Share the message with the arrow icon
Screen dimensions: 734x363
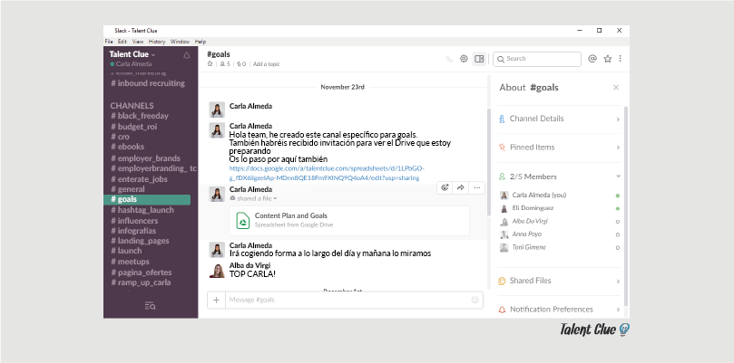pyautogui.click(x=461, y=187)
